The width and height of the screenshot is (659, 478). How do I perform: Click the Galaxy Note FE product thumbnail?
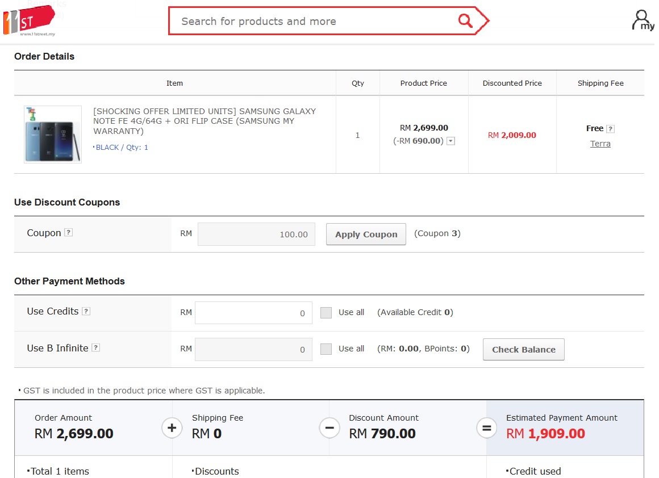(53, 135)
